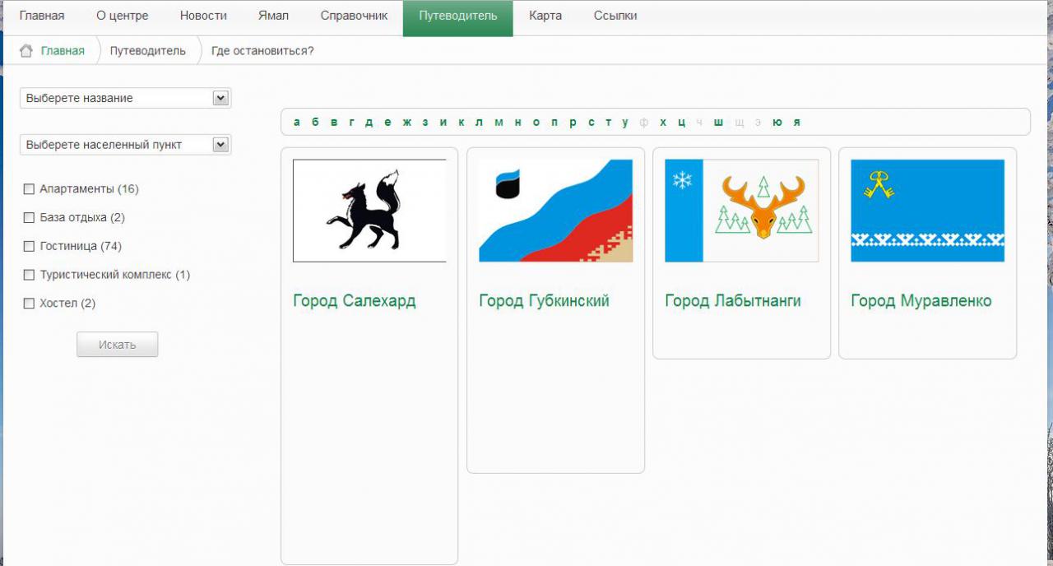Image resolution: width=1053 pixels, height=566 pixels.
Task: Filter by letter м
Action: [499, 123]
